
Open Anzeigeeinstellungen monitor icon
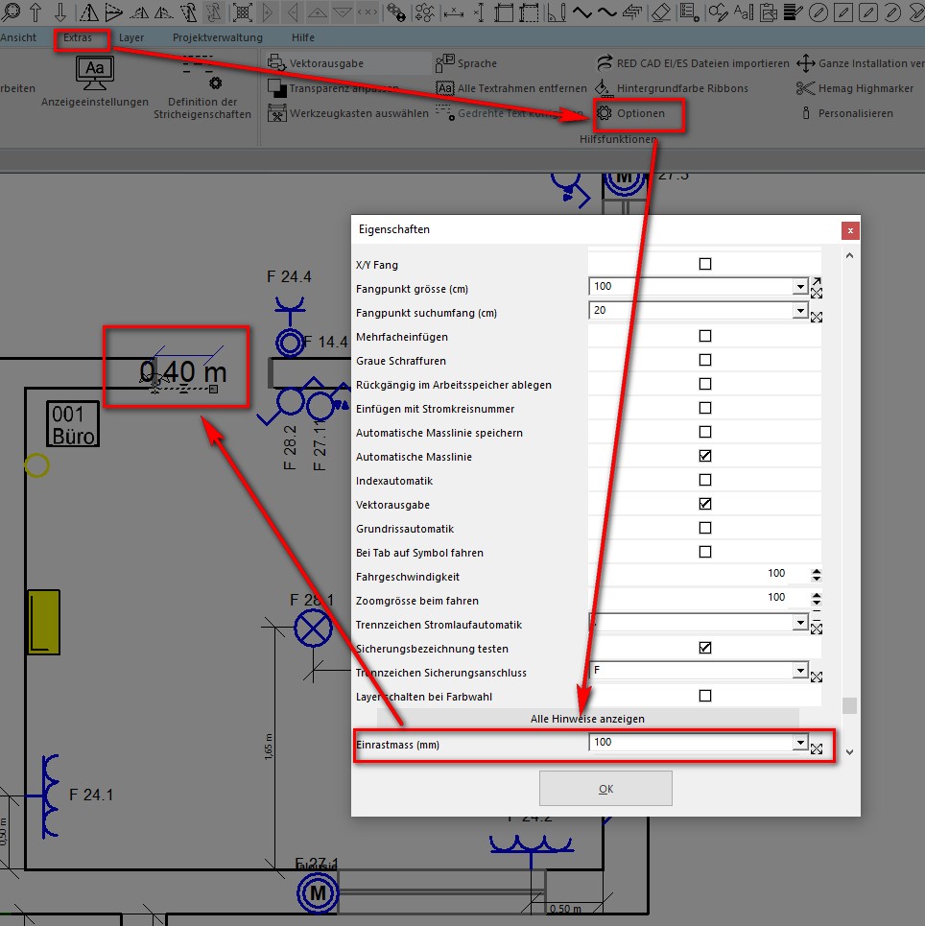pos(94,71)
